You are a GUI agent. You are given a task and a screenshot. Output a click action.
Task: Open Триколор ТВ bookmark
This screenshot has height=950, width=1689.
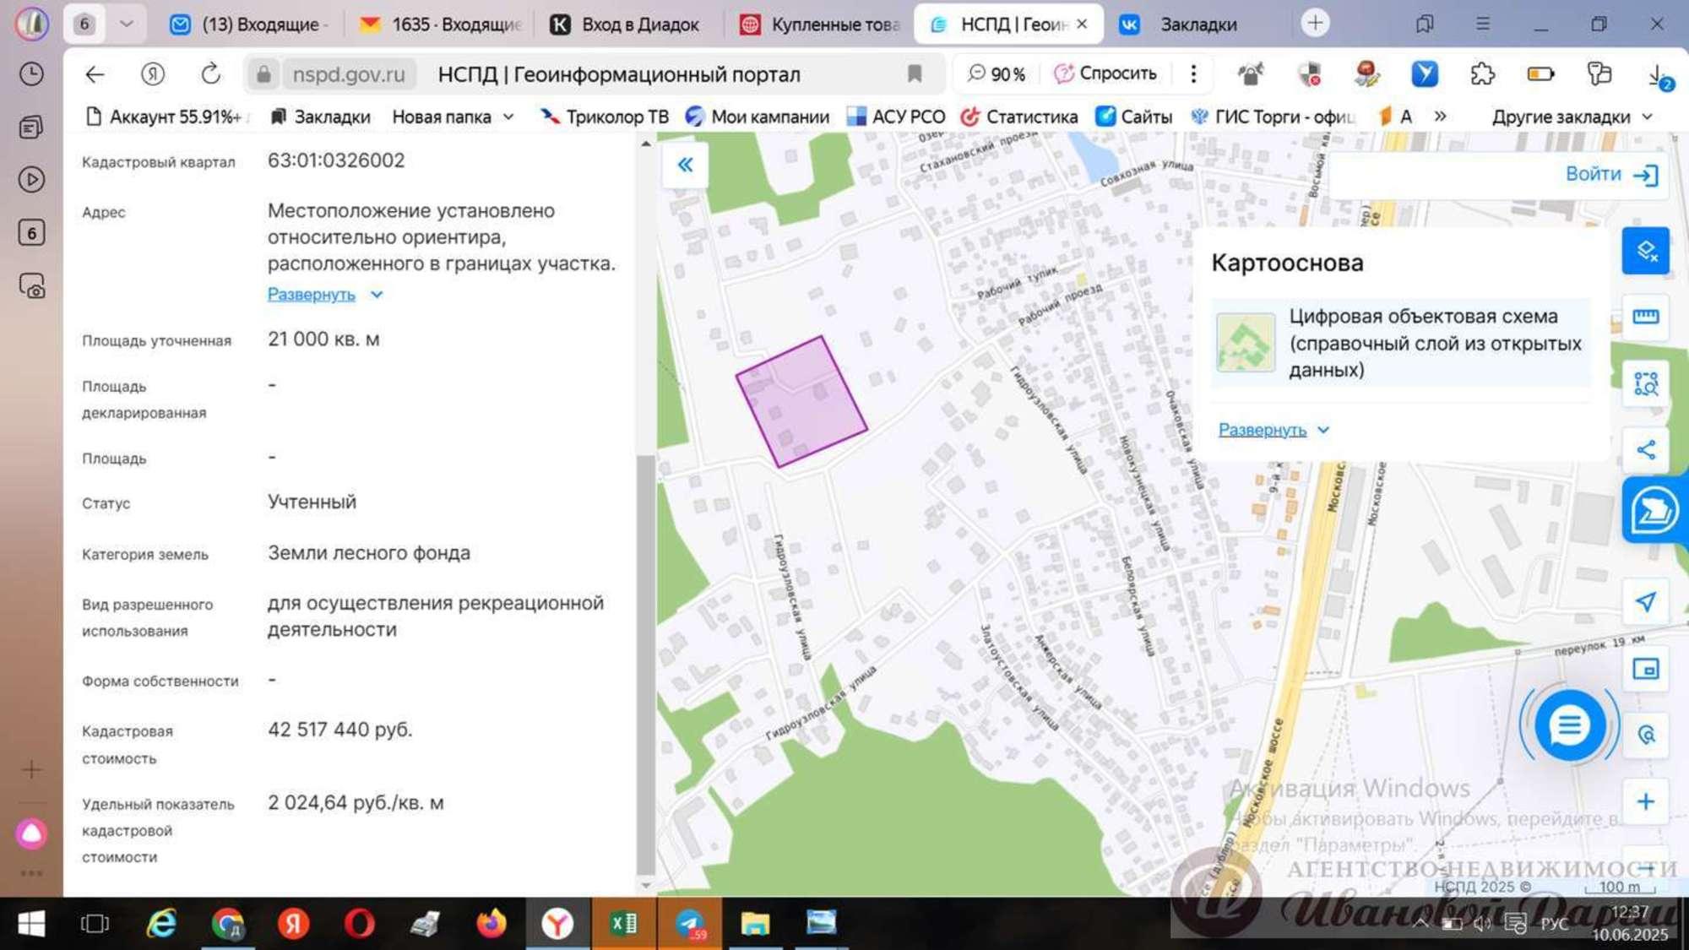[605, 117]
